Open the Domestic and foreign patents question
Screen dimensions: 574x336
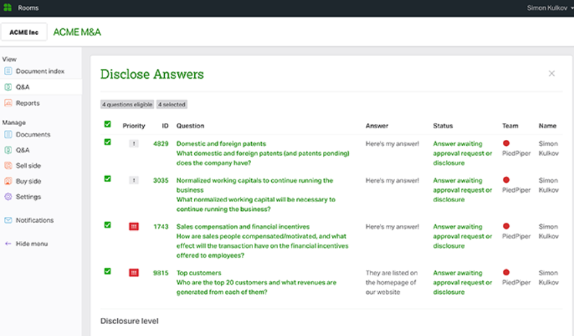tap(263, 153)
